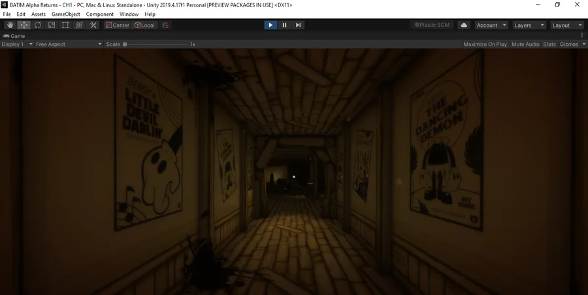Open the Edit menu
Viewport: 588px width, 295px height.
21,14
